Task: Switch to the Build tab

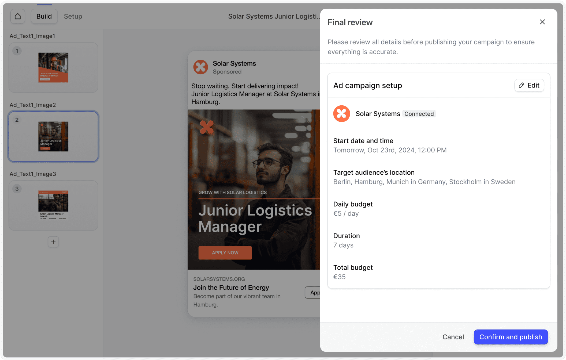Action: 44,16
